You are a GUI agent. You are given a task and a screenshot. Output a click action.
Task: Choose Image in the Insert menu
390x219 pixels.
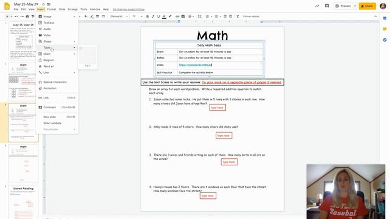tap(57, 16)
